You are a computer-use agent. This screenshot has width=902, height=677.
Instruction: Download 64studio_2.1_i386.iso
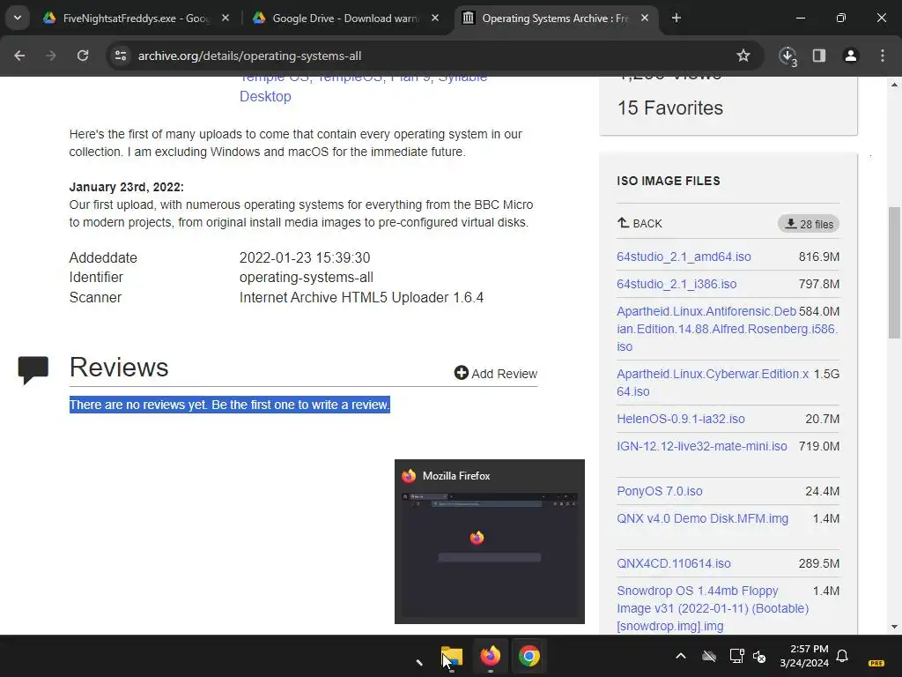pyautogui.click(x=676, y=285)
